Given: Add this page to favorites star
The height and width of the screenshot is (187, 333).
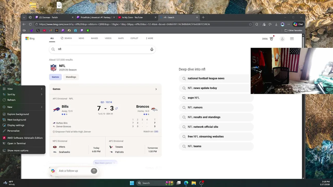Looking at the screenshot, I should click(x=250, y=24).
